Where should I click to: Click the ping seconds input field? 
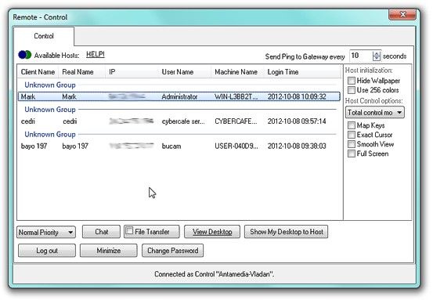click(361, 56)
